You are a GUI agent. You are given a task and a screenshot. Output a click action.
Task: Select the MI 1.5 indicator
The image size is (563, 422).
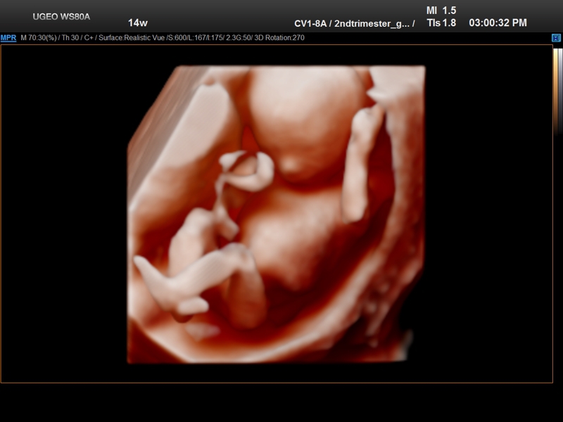(441, 11)
